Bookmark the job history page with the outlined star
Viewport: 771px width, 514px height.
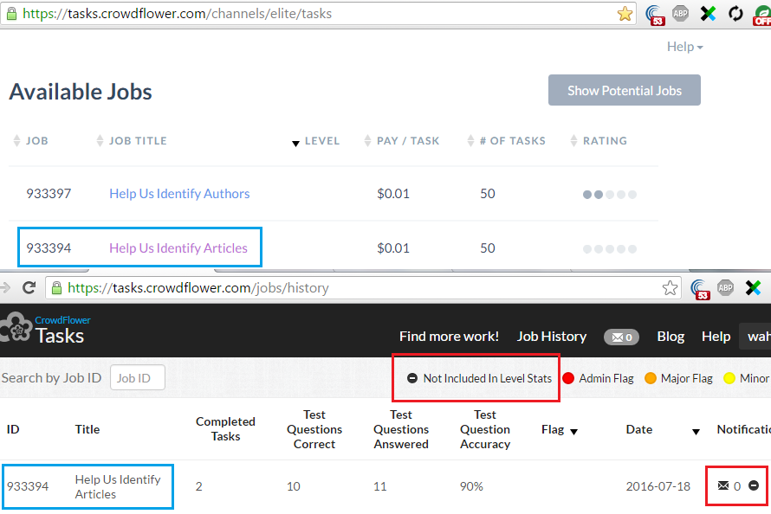tap(670, 288)
